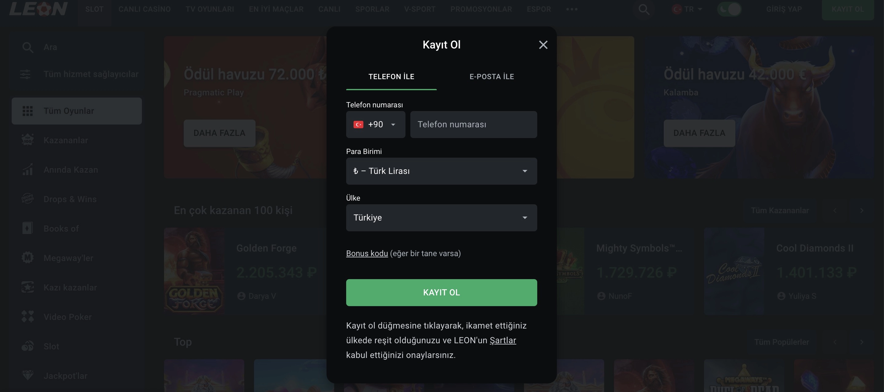
Task: Open Tüm hizmet sağlayıcılar filter icon
Action: 25,74
